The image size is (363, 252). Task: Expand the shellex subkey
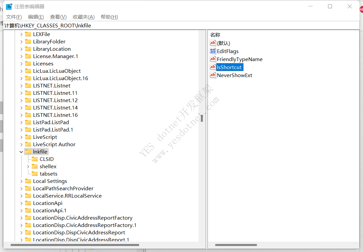pos(28,167)
